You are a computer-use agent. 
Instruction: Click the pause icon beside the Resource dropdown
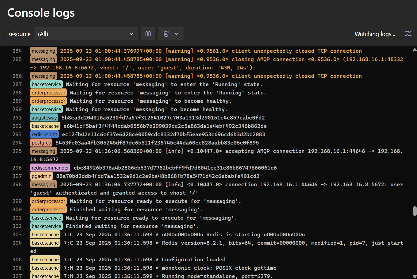pos(148,33)
